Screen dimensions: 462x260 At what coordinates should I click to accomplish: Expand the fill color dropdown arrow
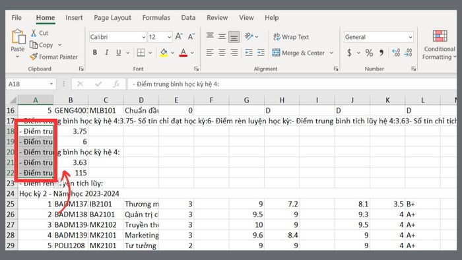point(173,53)
